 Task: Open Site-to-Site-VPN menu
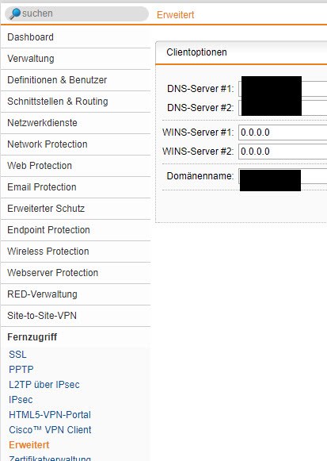(76, 316)
